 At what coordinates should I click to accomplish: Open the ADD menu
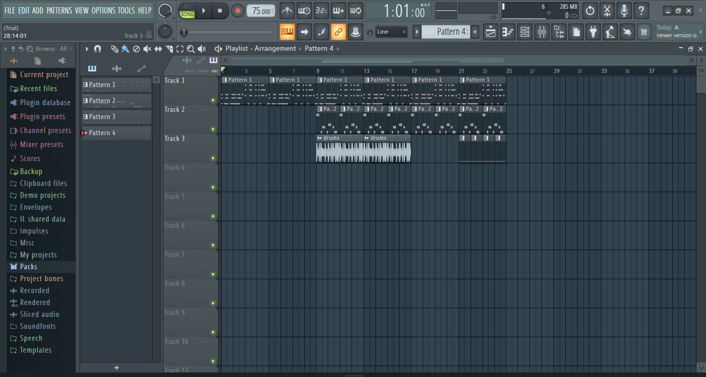(x=38, y=10)
